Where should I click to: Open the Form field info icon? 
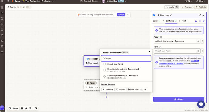(x=160, y=47)
